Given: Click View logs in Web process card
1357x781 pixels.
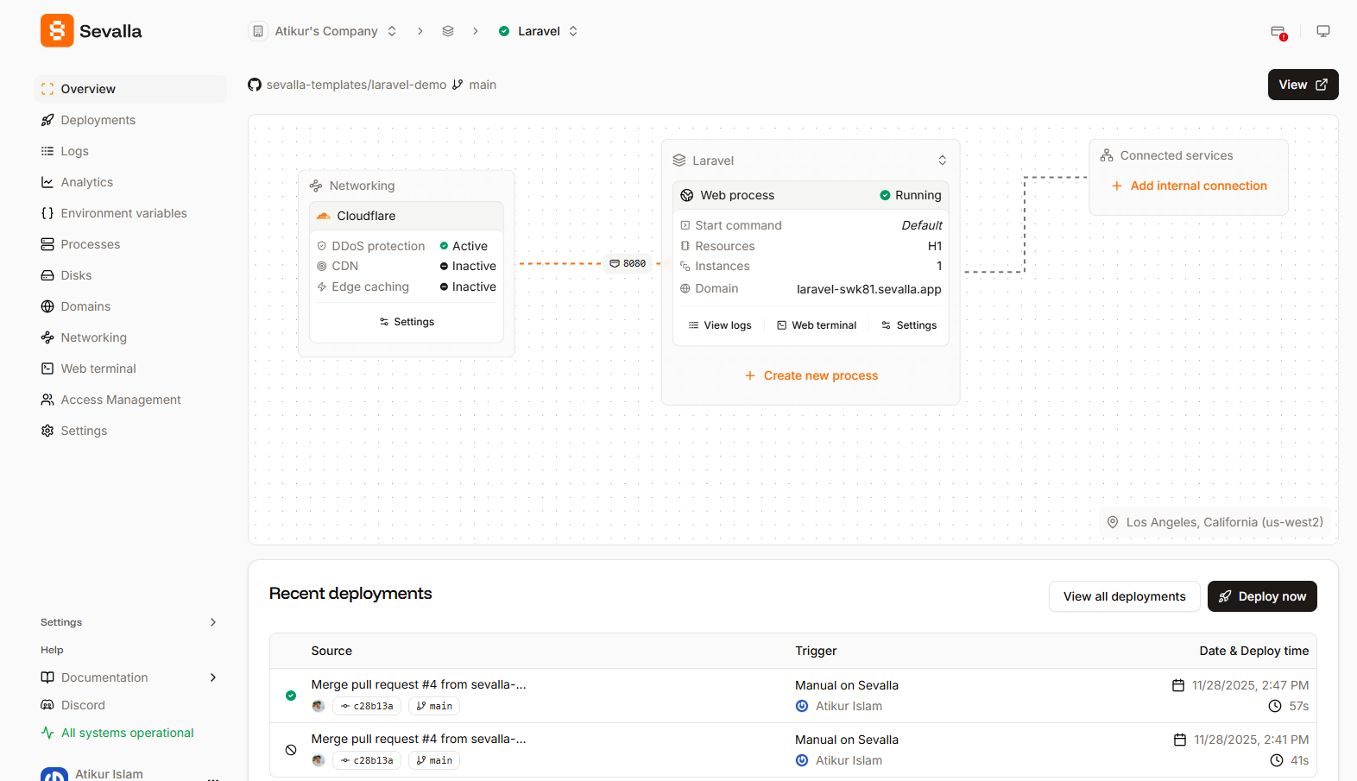Looking at the screenshot, I should (x=720, y=325).
